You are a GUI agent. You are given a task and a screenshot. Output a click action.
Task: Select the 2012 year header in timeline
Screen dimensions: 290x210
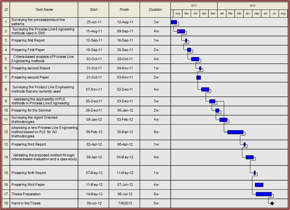252,6
